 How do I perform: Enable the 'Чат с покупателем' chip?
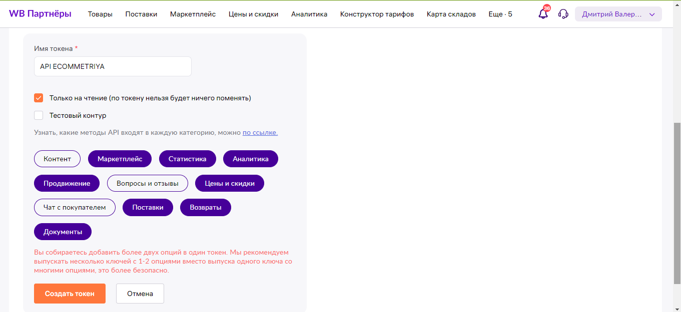click(75, 207)
